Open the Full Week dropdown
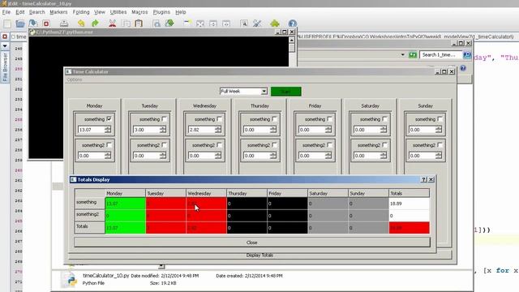 click(243, 91)
